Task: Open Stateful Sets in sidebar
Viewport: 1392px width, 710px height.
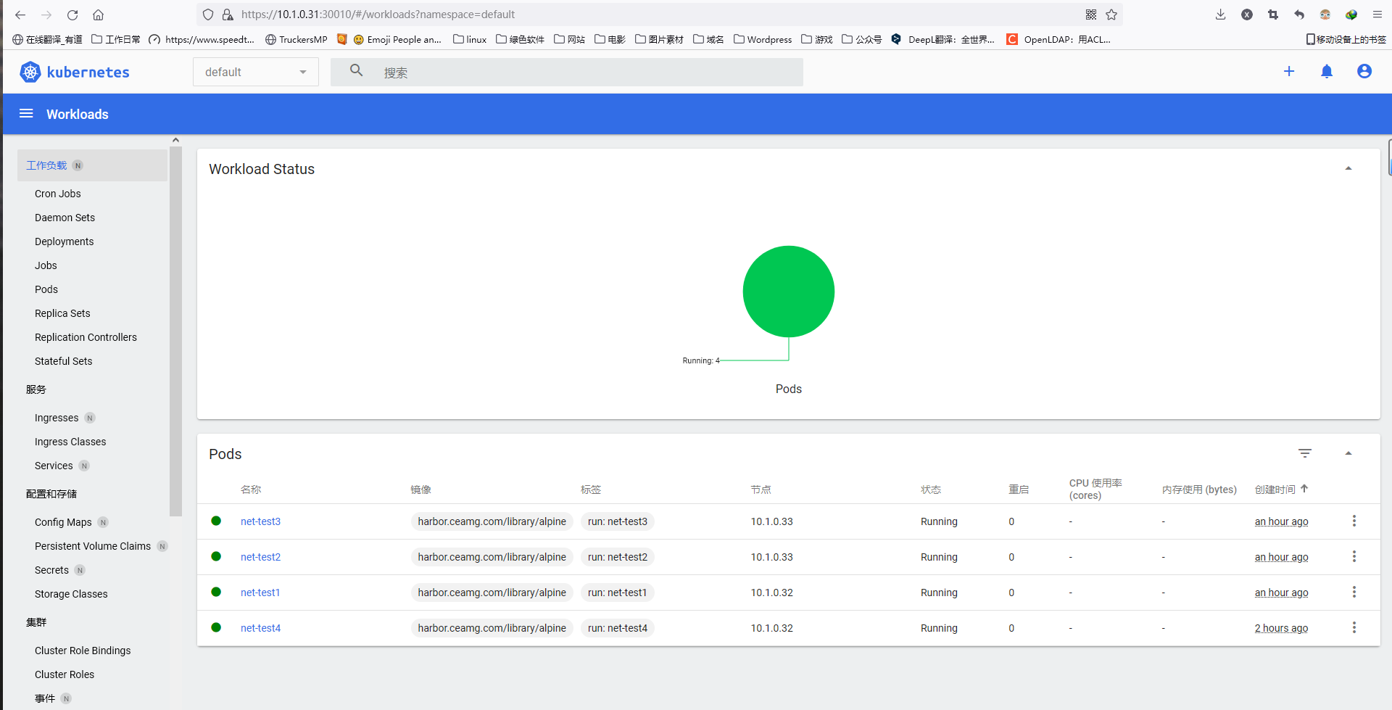Action: click(x=63, y=361)
